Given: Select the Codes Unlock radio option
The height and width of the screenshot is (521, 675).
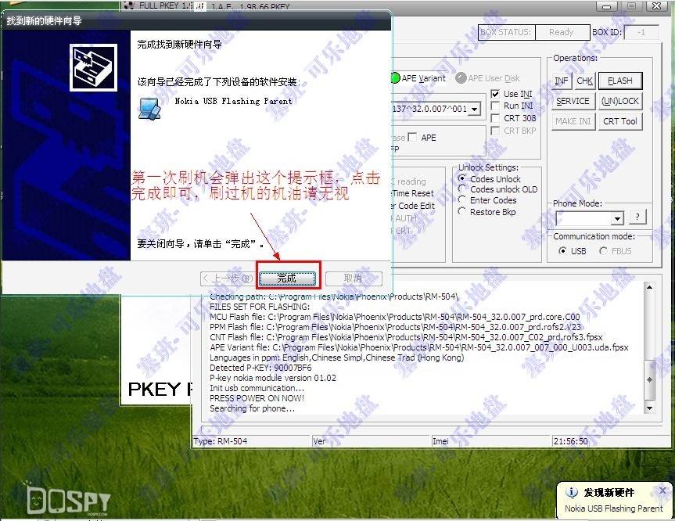Looking at the screenshot, I should 462,178.
